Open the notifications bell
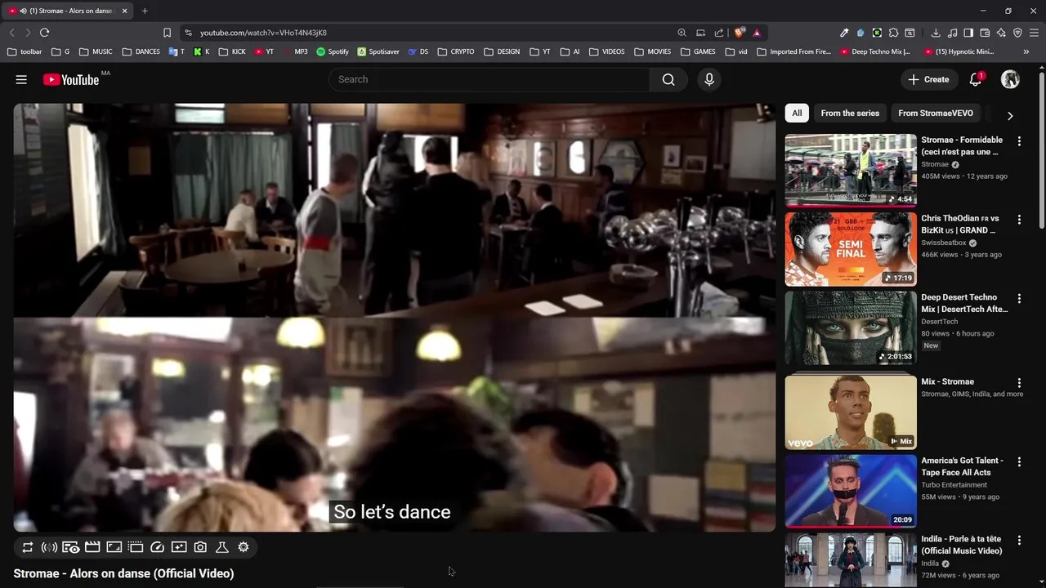The height and width of the screenshot is (588, 1046). [x=976, y=79]
